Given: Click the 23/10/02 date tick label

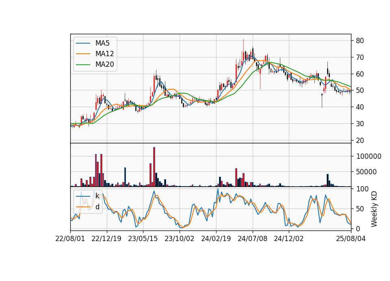Looking at the screenshot, I should [x=179, y=239].
